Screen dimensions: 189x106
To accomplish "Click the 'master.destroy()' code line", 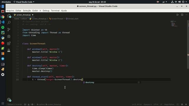I will point(42,71).
